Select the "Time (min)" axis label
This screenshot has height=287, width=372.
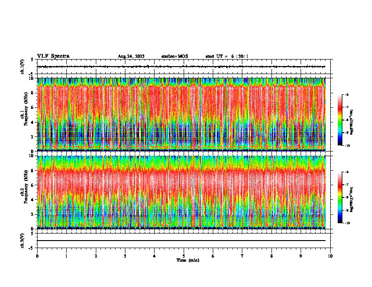(188, 260)
